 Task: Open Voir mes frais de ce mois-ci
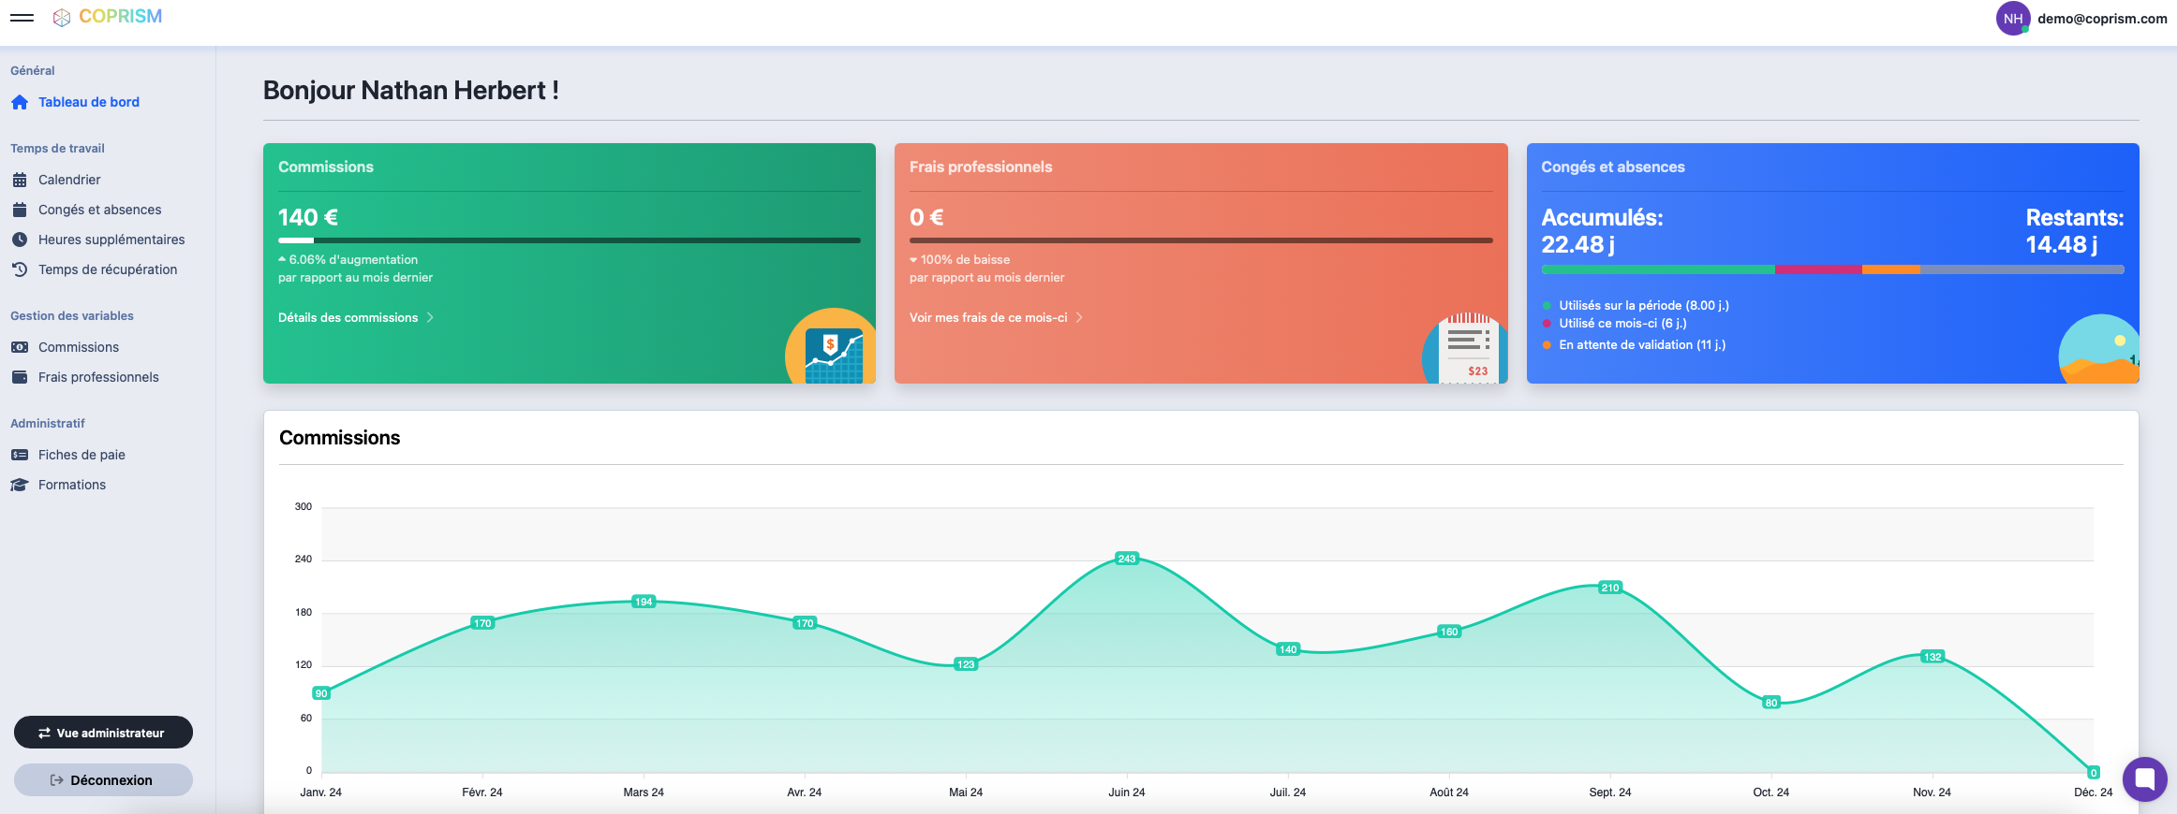(x=988, y=317)
